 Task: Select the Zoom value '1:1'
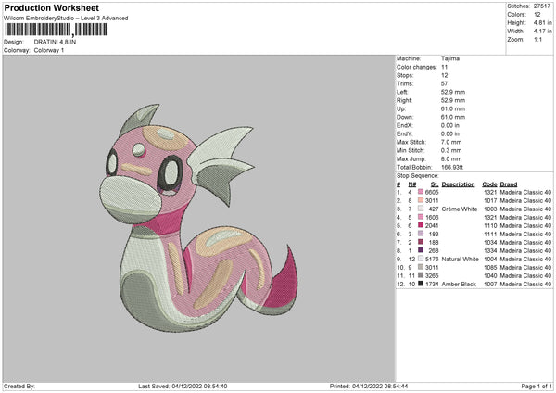click(x=537, y=39)
